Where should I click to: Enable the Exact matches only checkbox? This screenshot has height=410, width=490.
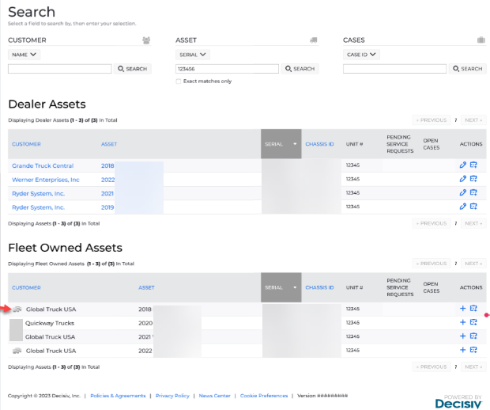click(x=179, y=82)
